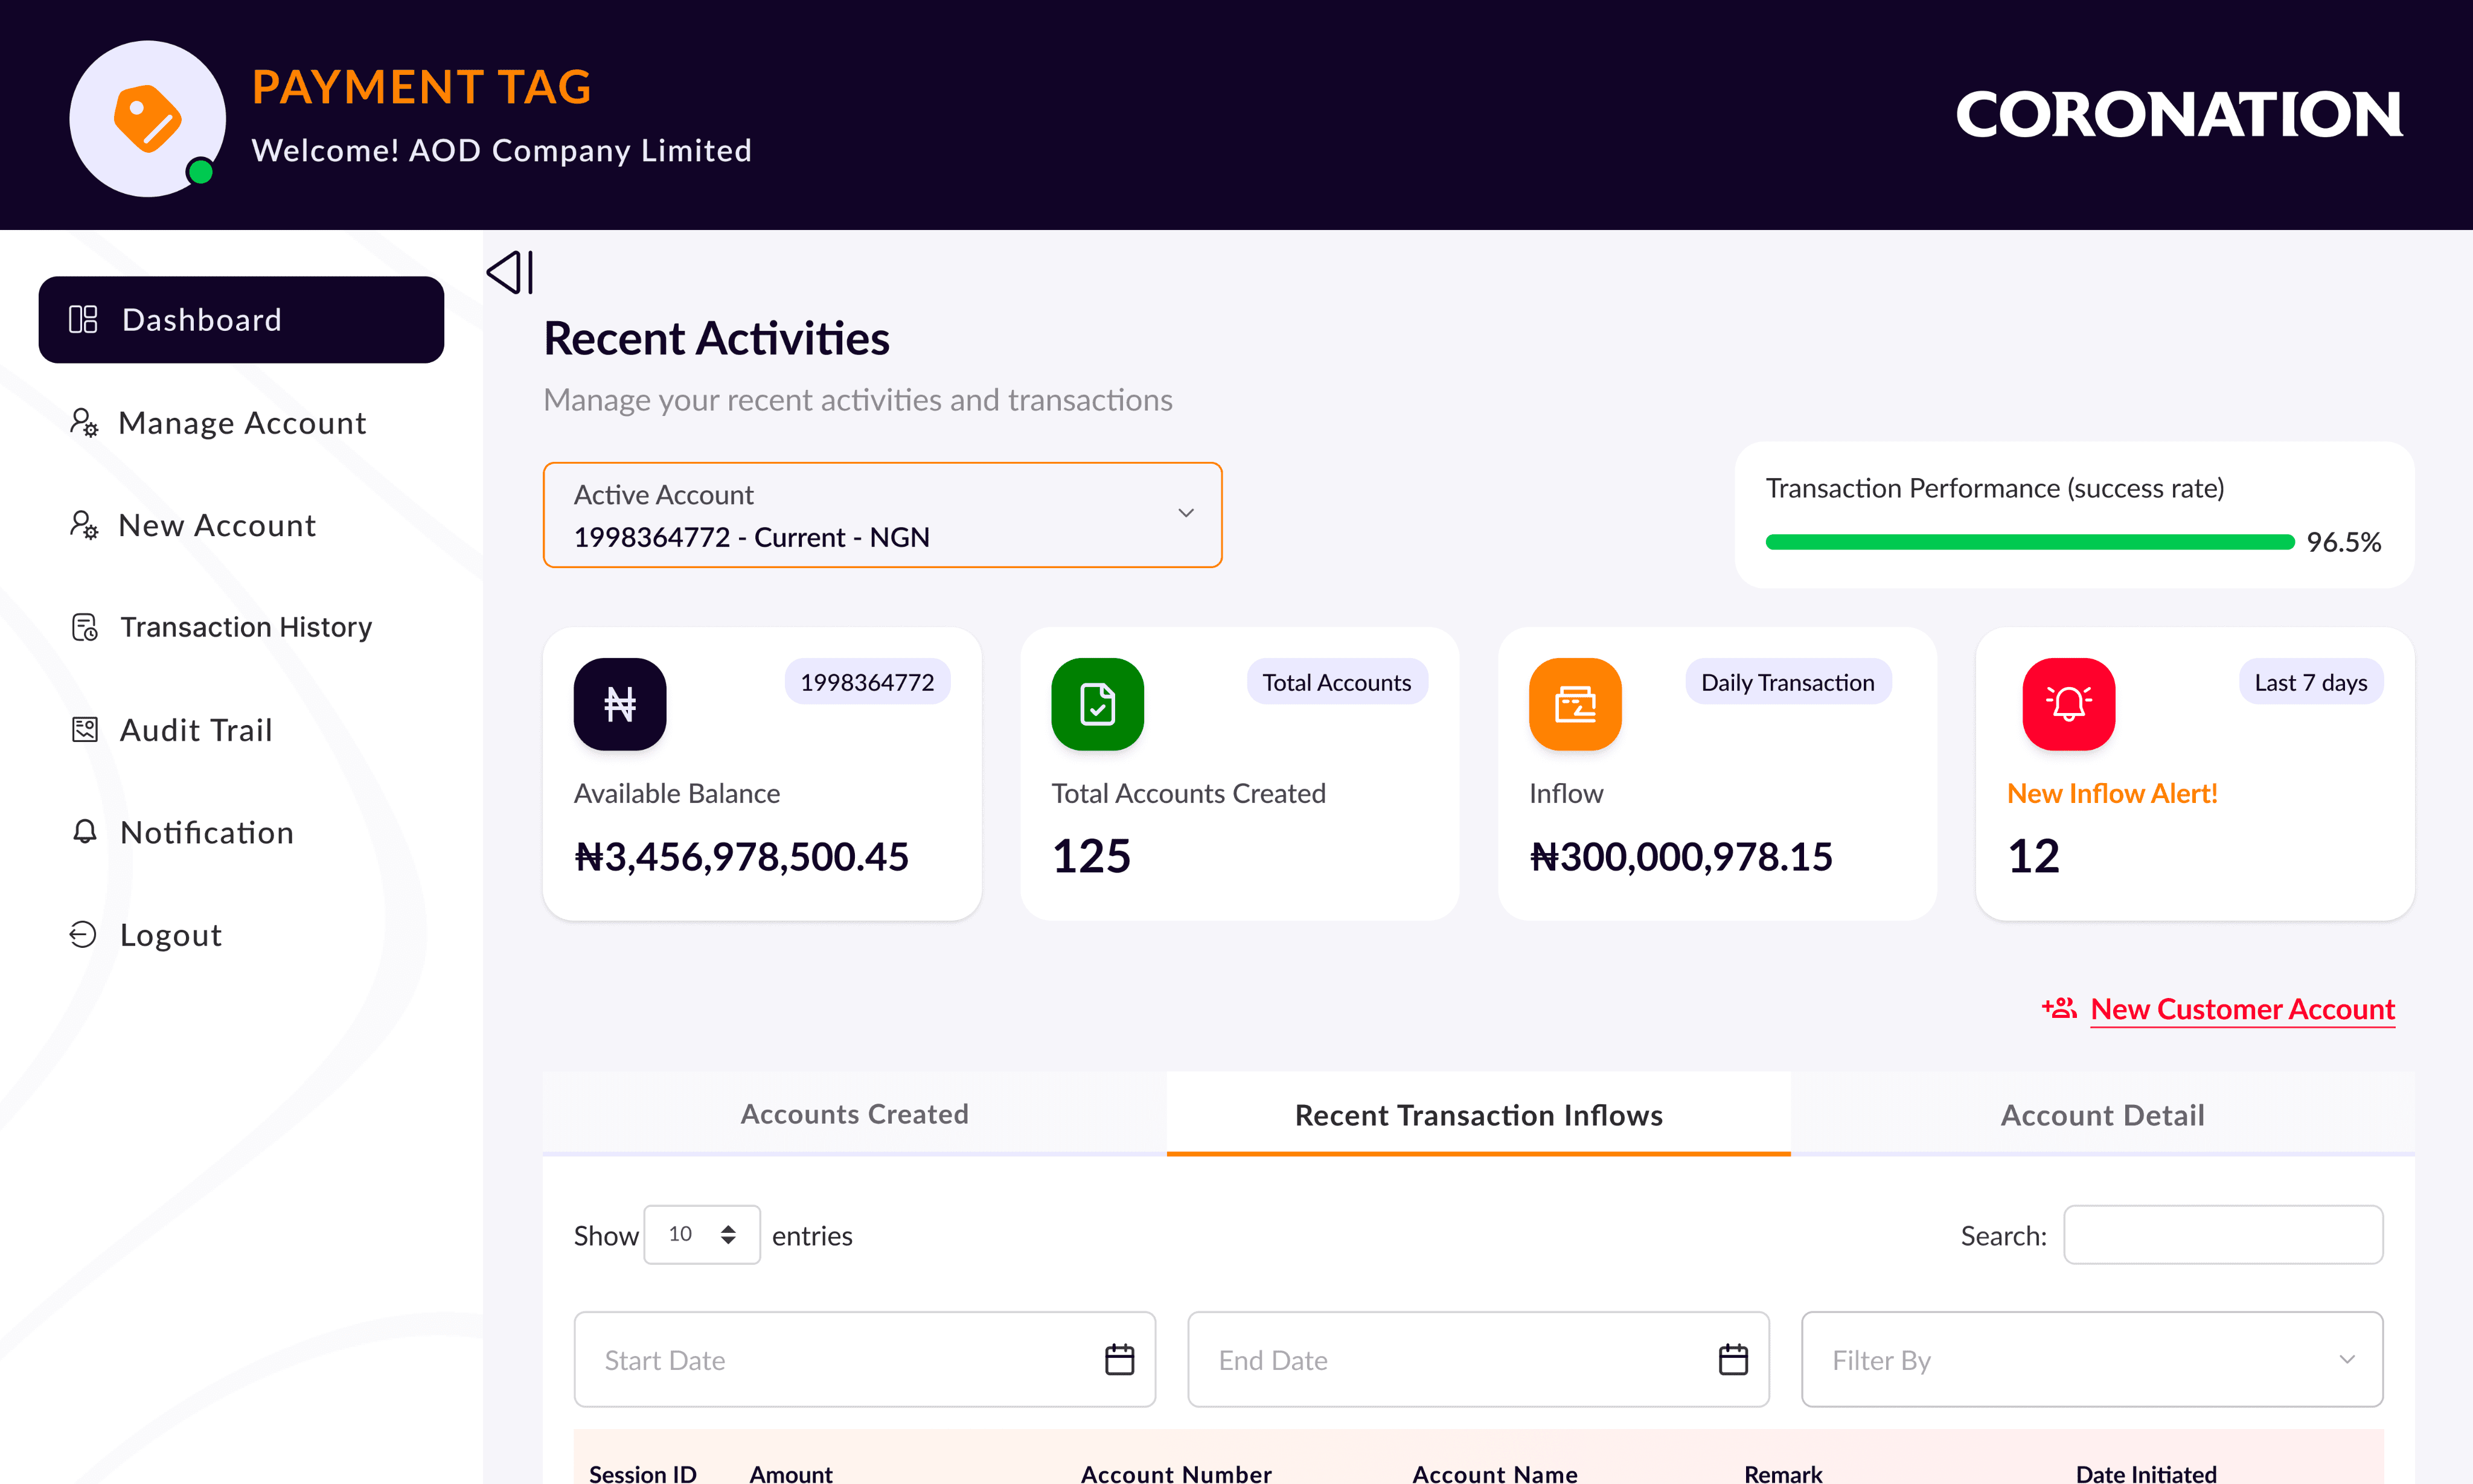This screenshot has width=2473, height=1484.
Task: Switch to the Accounts Created tab
Action: [x=854, y=1114]
